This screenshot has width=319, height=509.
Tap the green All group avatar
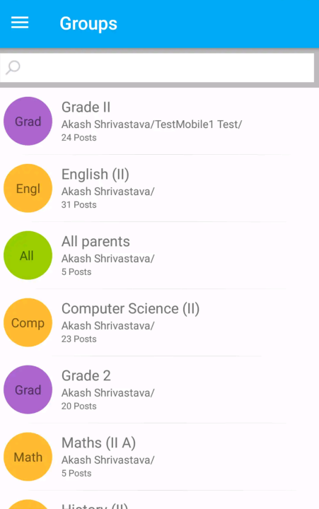coord(28,255)
